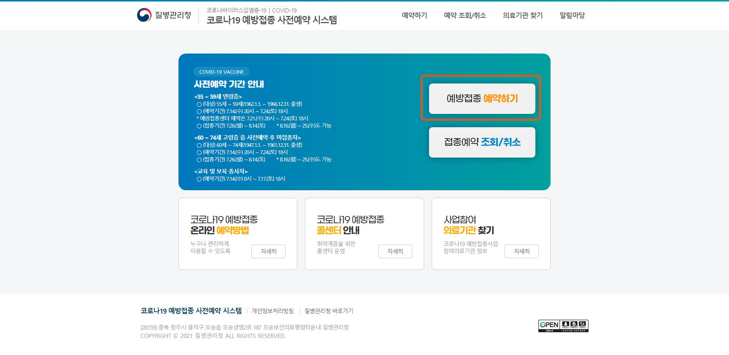Open the 의료기관 찾기 menu
Screen dimensions: 729x355
(x=522, y=16)
